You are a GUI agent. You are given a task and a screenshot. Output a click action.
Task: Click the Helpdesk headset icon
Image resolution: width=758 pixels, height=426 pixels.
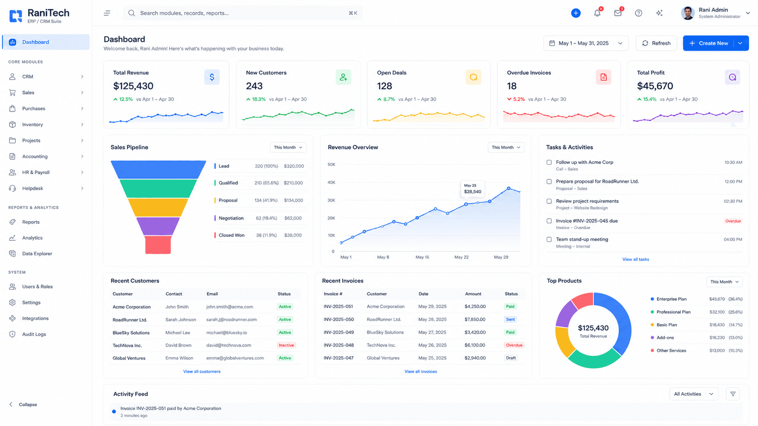(x=13, y=188)
